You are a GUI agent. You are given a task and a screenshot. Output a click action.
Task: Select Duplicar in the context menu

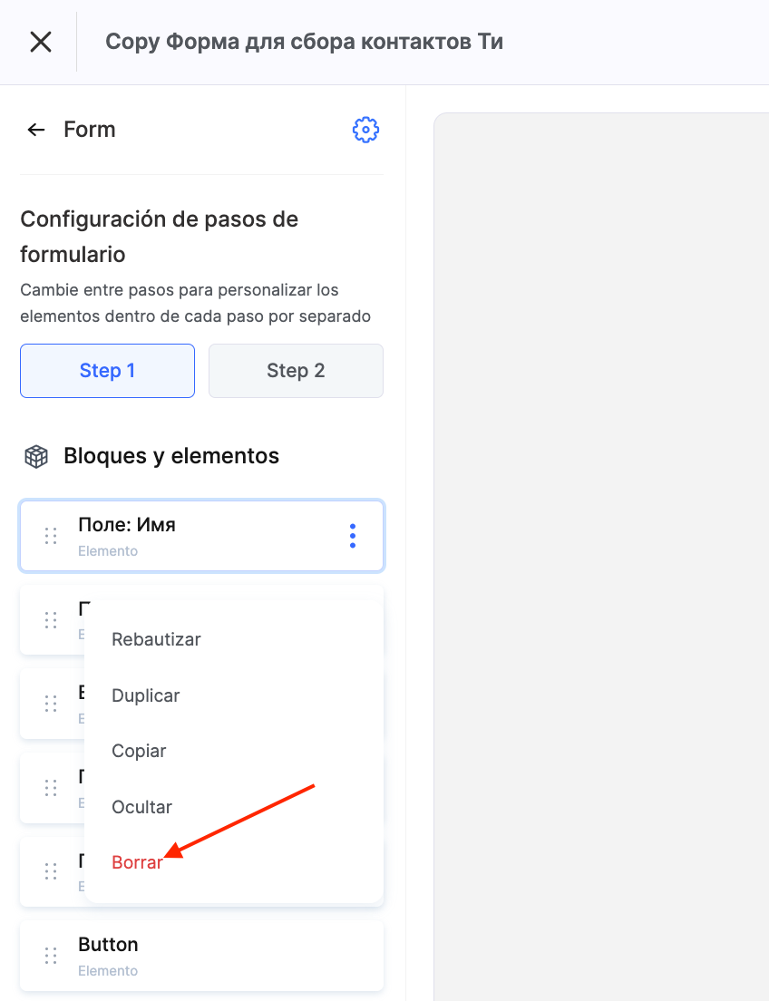pos(146,695)
